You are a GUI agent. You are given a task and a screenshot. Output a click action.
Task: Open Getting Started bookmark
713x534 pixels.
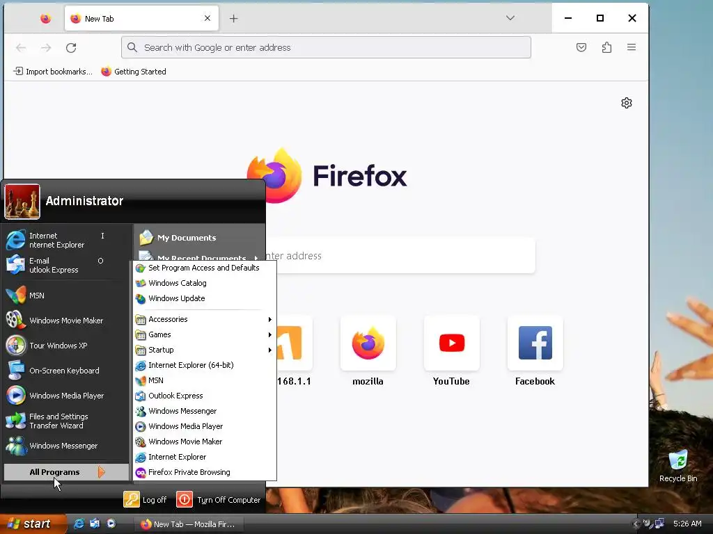coord(134,72)
